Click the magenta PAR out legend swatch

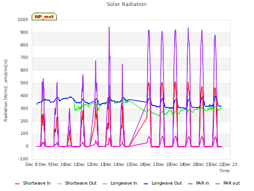[x=218, y=184]
